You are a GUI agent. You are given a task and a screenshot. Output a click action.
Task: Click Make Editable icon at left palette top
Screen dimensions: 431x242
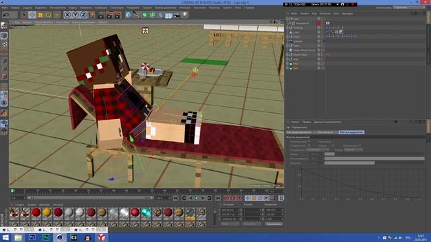4,26
